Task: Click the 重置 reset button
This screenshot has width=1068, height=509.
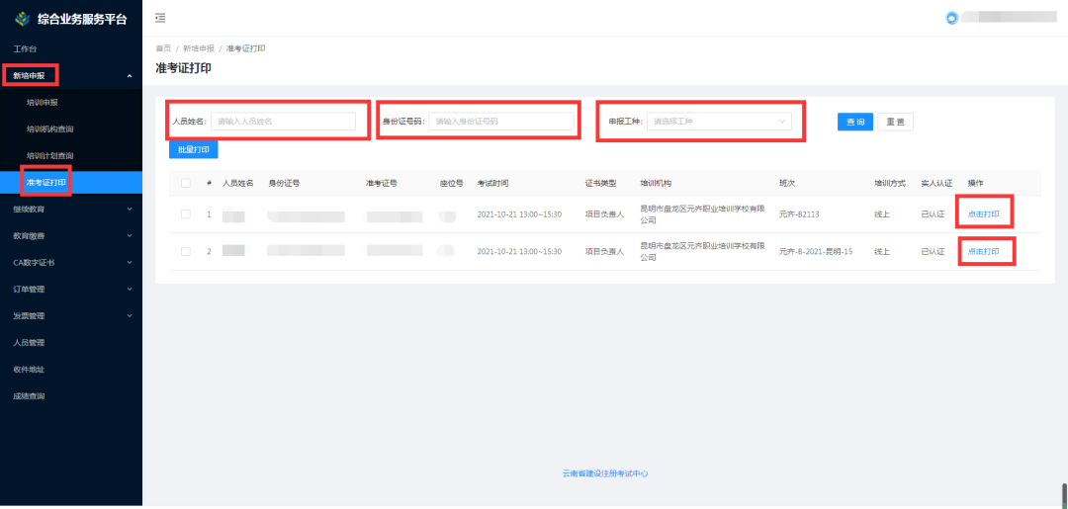Action: [895, 122]
